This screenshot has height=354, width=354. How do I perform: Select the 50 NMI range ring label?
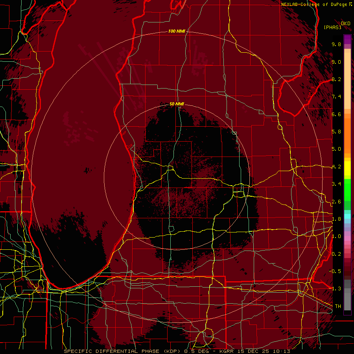pos(177,104)
